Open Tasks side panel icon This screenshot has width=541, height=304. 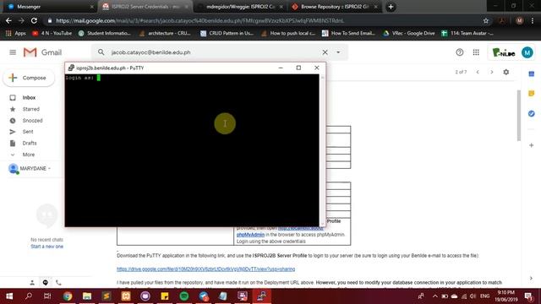[532, 113]
